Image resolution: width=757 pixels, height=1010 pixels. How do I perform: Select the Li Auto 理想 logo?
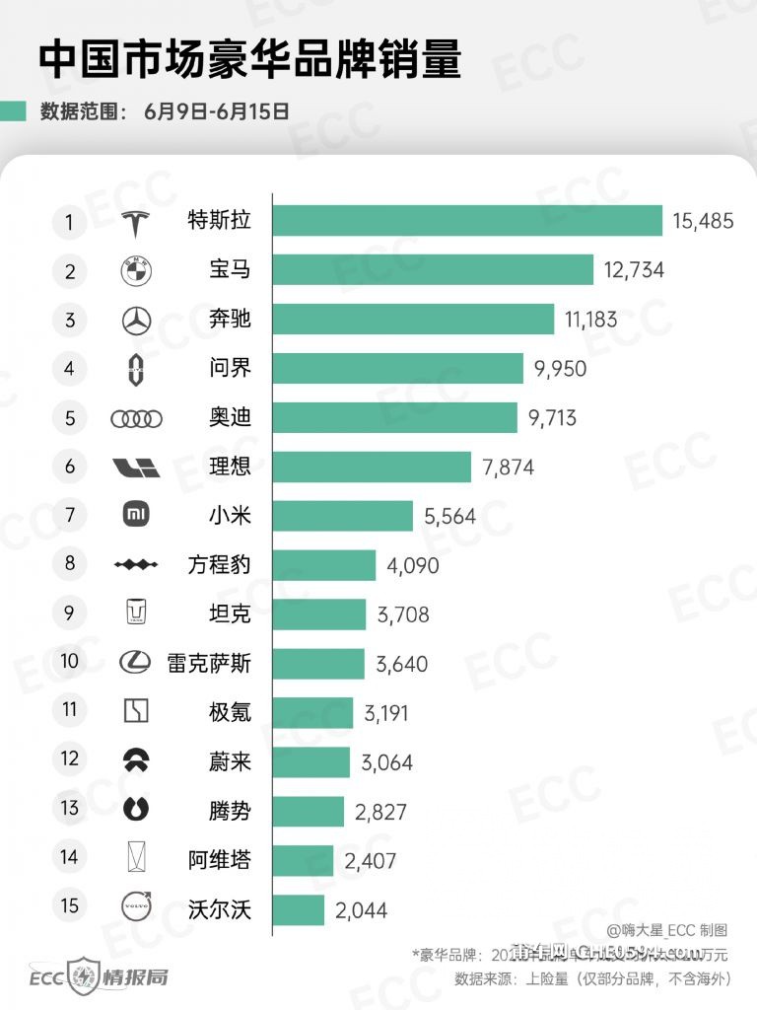click(136, 467)
